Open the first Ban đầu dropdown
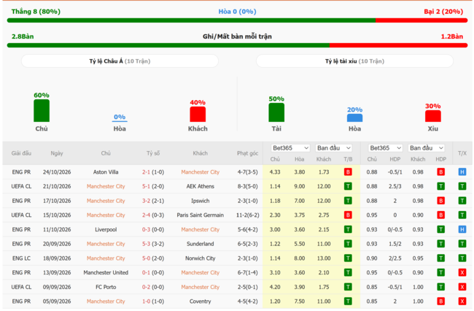474x311 pixels. (x=334, y=148)
